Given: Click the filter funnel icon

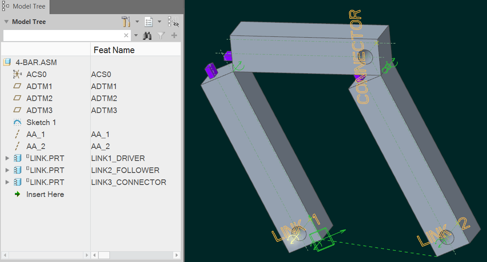Looking at the screenshot, I should 160,36.
